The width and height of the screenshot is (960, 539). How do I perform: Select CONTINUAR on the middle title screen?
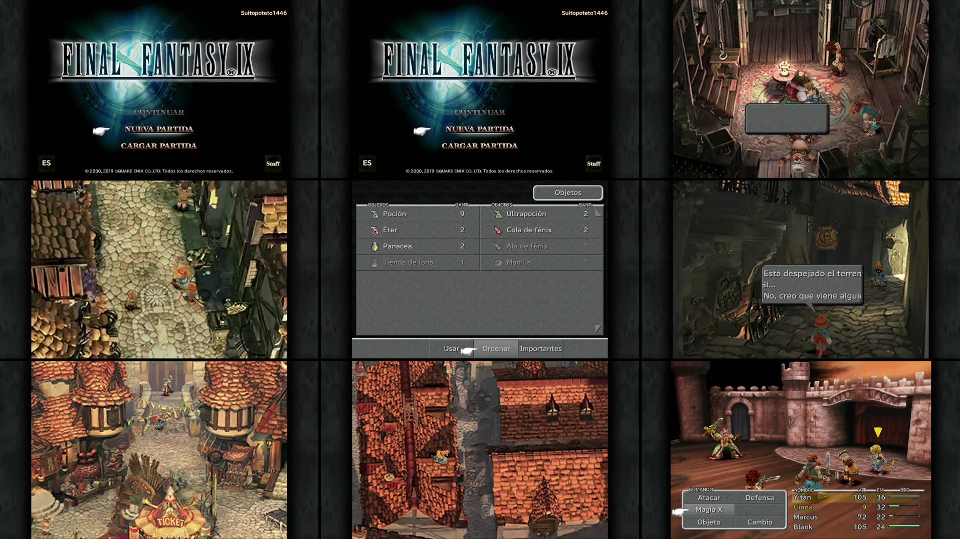point(480,112)
